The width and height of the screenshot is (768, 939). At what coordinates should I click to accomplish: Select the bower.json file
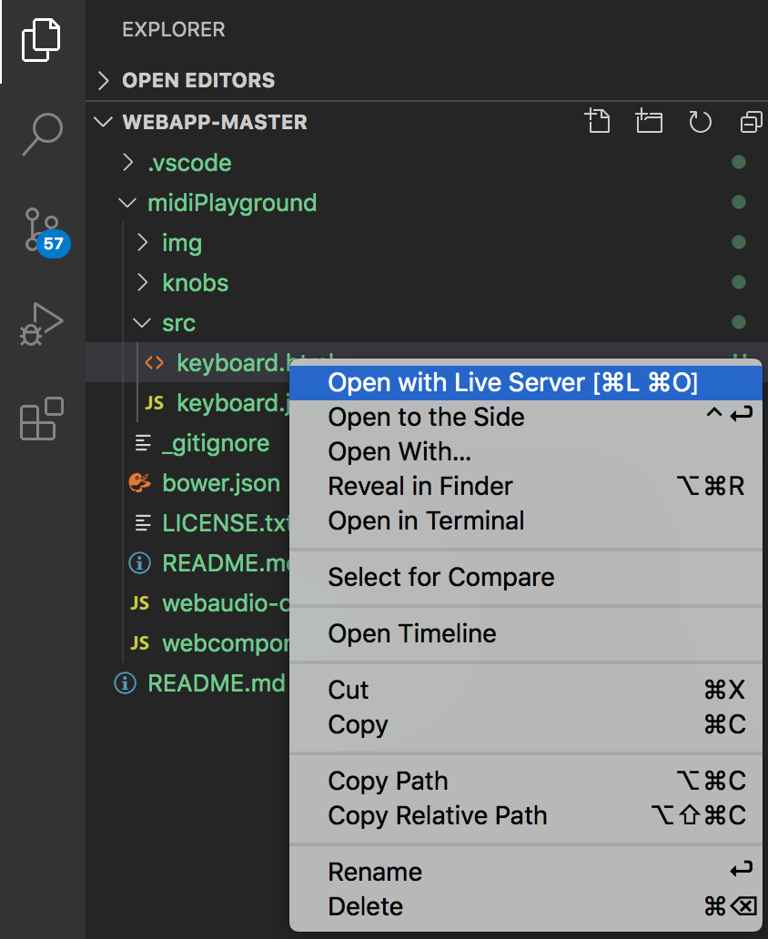coord(222,483)
